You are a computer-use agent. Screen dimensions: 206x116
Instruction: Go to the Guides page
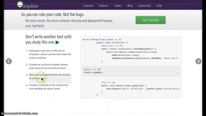click(118, 6)
